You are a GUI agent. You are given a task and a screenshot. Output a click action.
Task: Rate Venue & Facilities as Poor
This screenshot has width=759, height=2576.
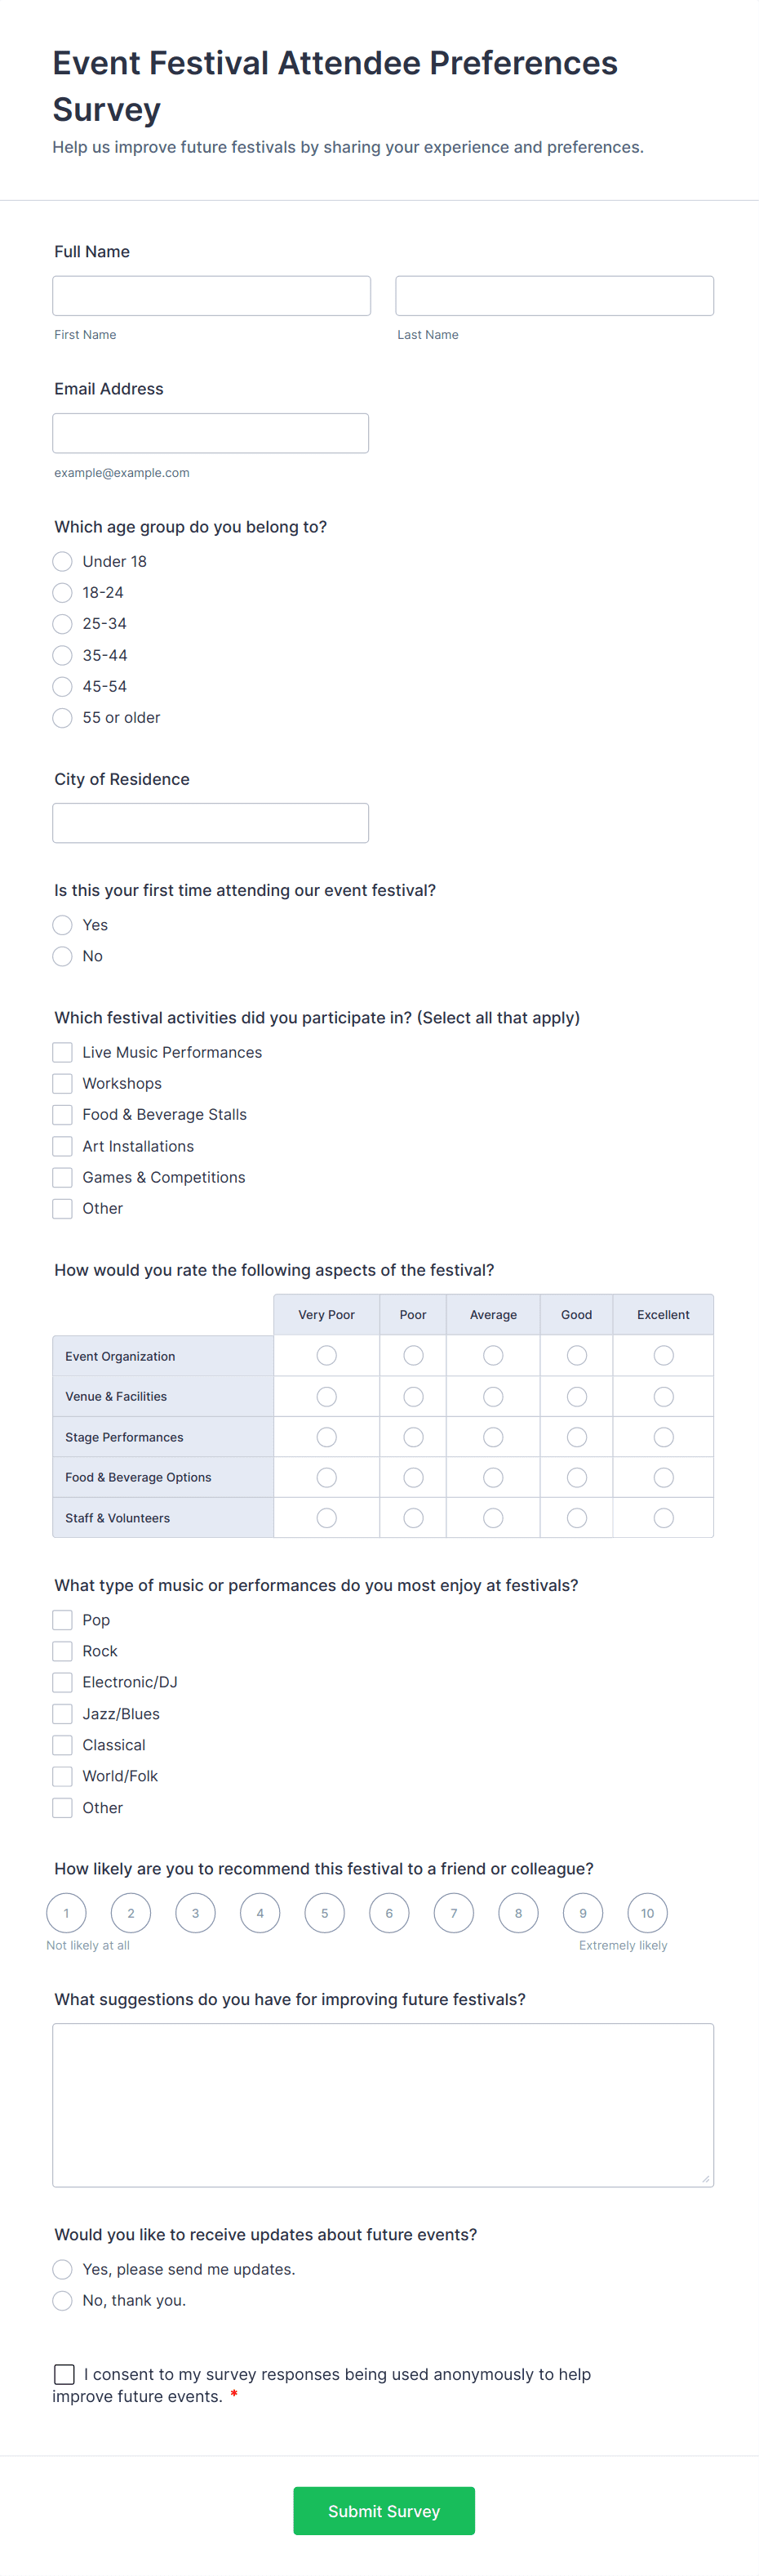tap(412, 1396)
